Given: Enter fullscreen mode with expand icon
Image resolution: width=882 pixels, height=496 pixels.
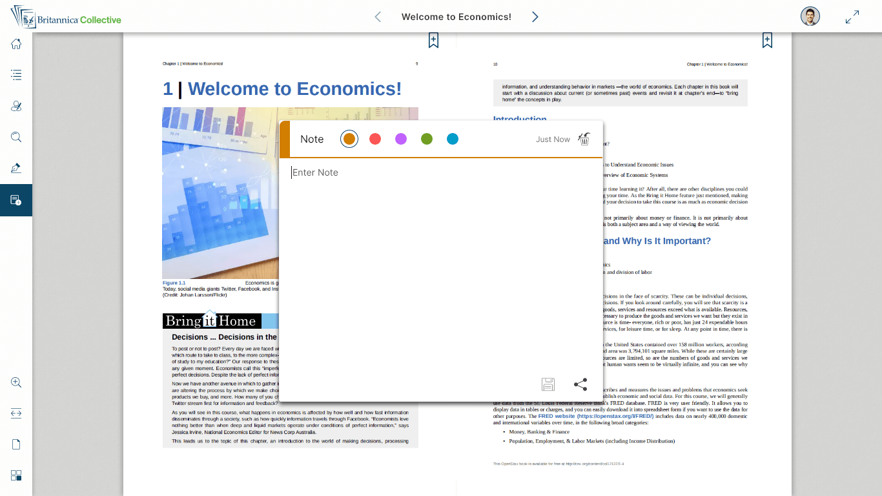Looking at the screenshot, I should (x=852, y=17).
